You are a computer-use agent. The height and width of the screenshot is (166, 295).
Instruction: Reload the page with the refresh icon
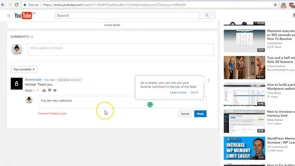(x=17, y=5)
